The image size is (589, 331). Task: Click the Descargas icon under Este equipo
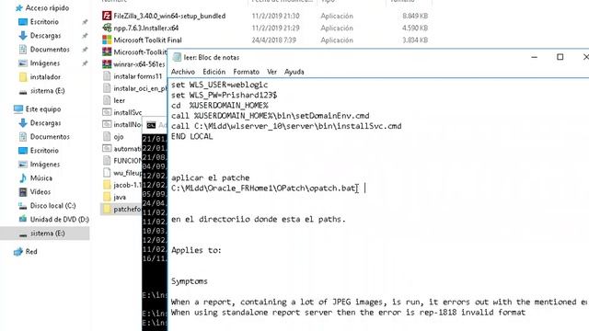click(x=23, y=122)
